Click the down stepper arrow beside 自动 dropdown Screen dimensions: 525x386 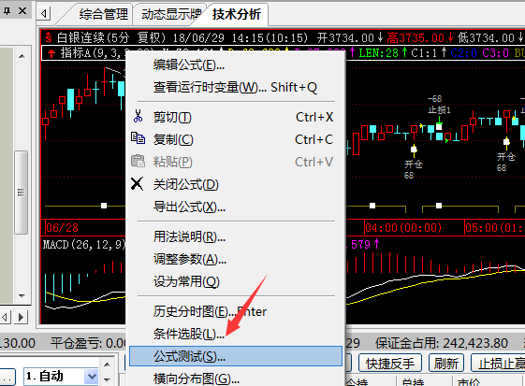pos(107,379)
